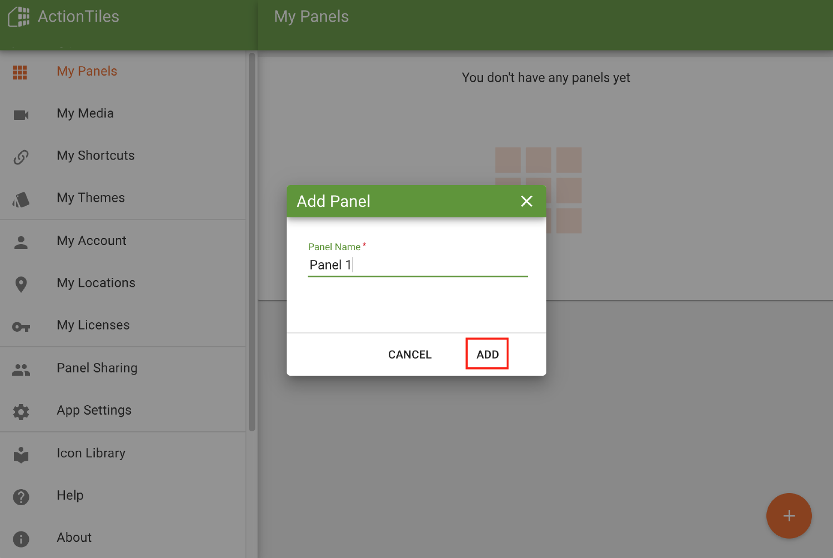Click the App Settings gear icon

21,411
